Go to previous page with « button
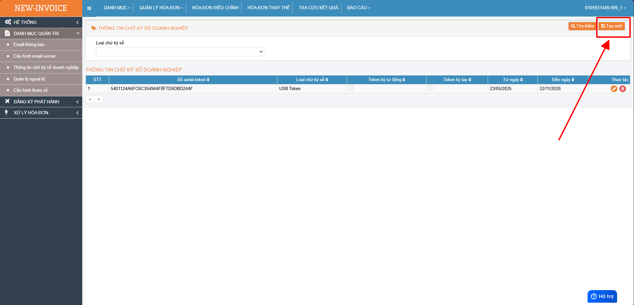634x305 pixels. [90, 99]
